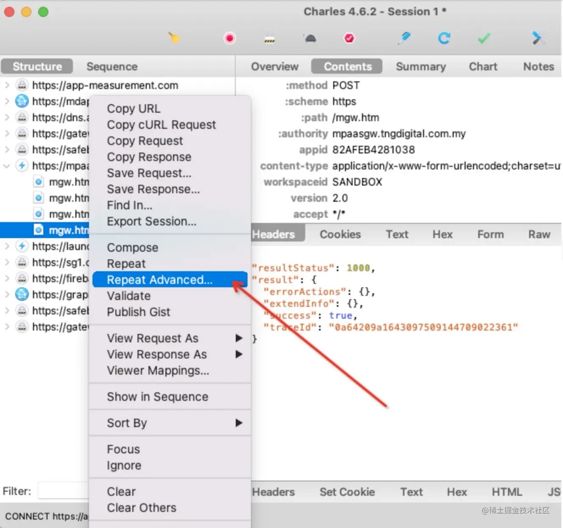Viewport: 563px width, 528px height.
Task: Switch to the Sequence tab
Action: pyautogui.click(x=112, y=67)
